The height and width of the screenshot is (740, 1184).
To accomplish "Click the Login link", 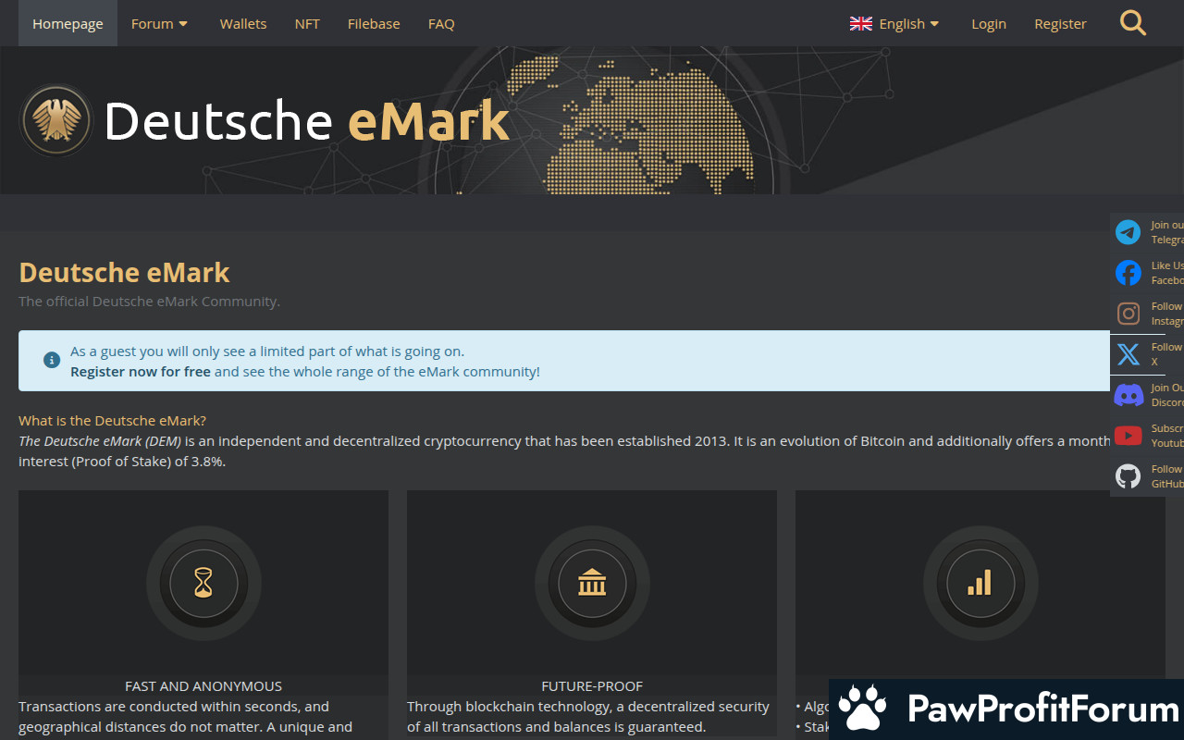I will pyautogui.click(x=988, y=24).
